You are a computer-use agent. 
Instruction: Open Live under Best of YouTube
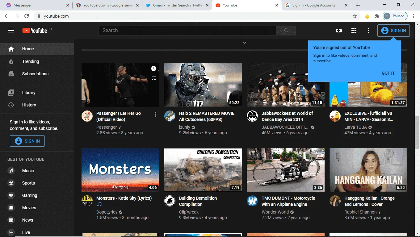(x=37, y=232)
